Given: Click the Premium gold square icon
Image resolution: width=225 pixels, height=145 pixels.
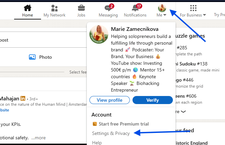Looking at the screenshot, I should click(95, 124).
